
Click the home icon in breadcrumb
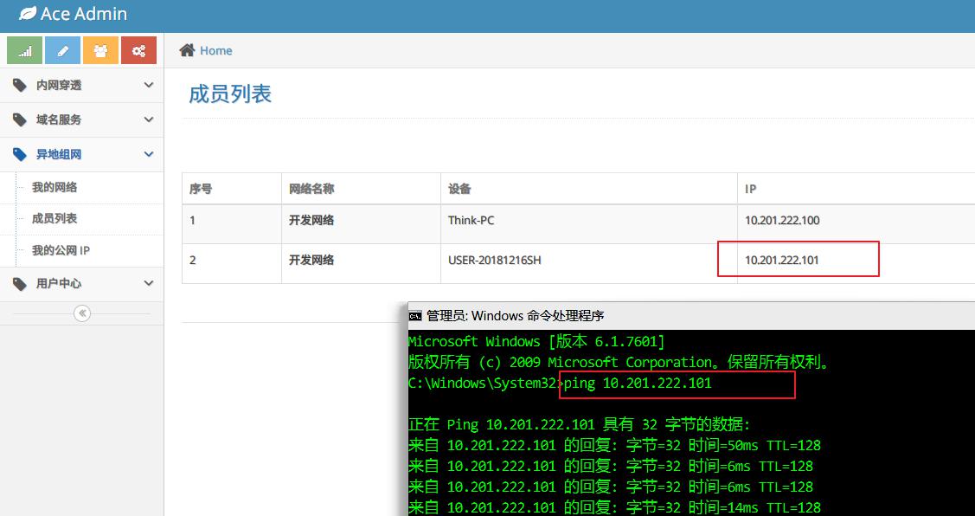click(187, 50)
